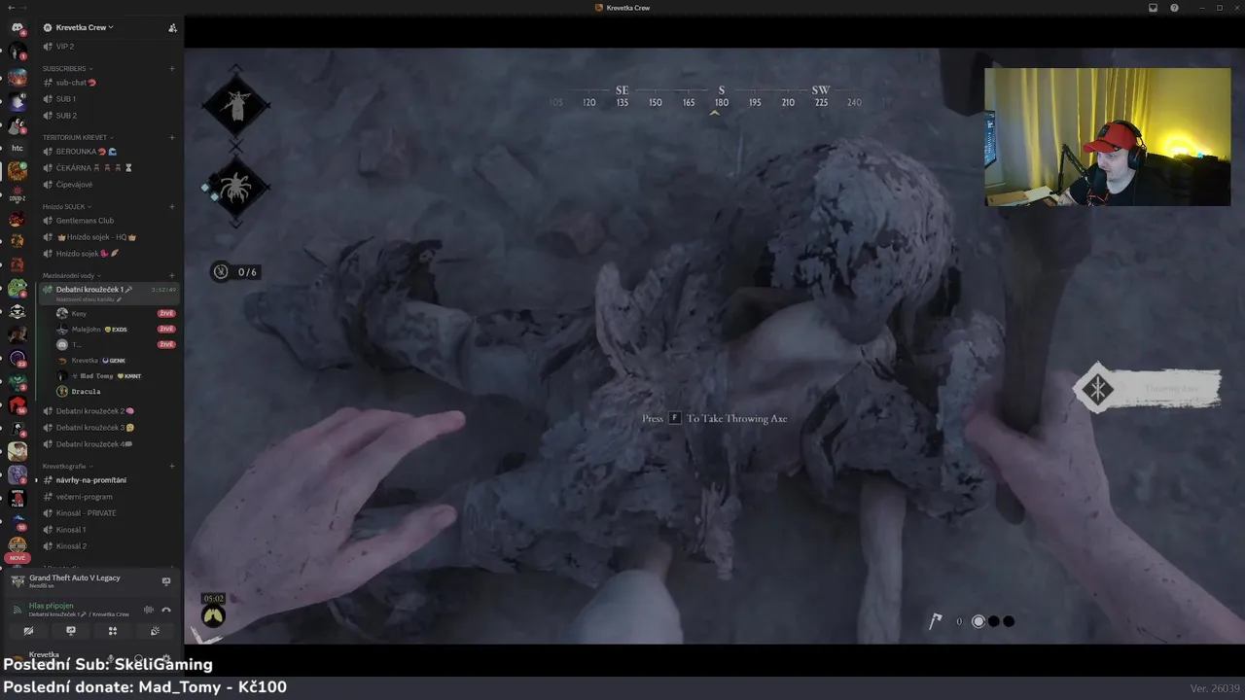Click the upper insect trait diamond icon
This screenshot has width=1245, height=700.
tap(235, 104)
